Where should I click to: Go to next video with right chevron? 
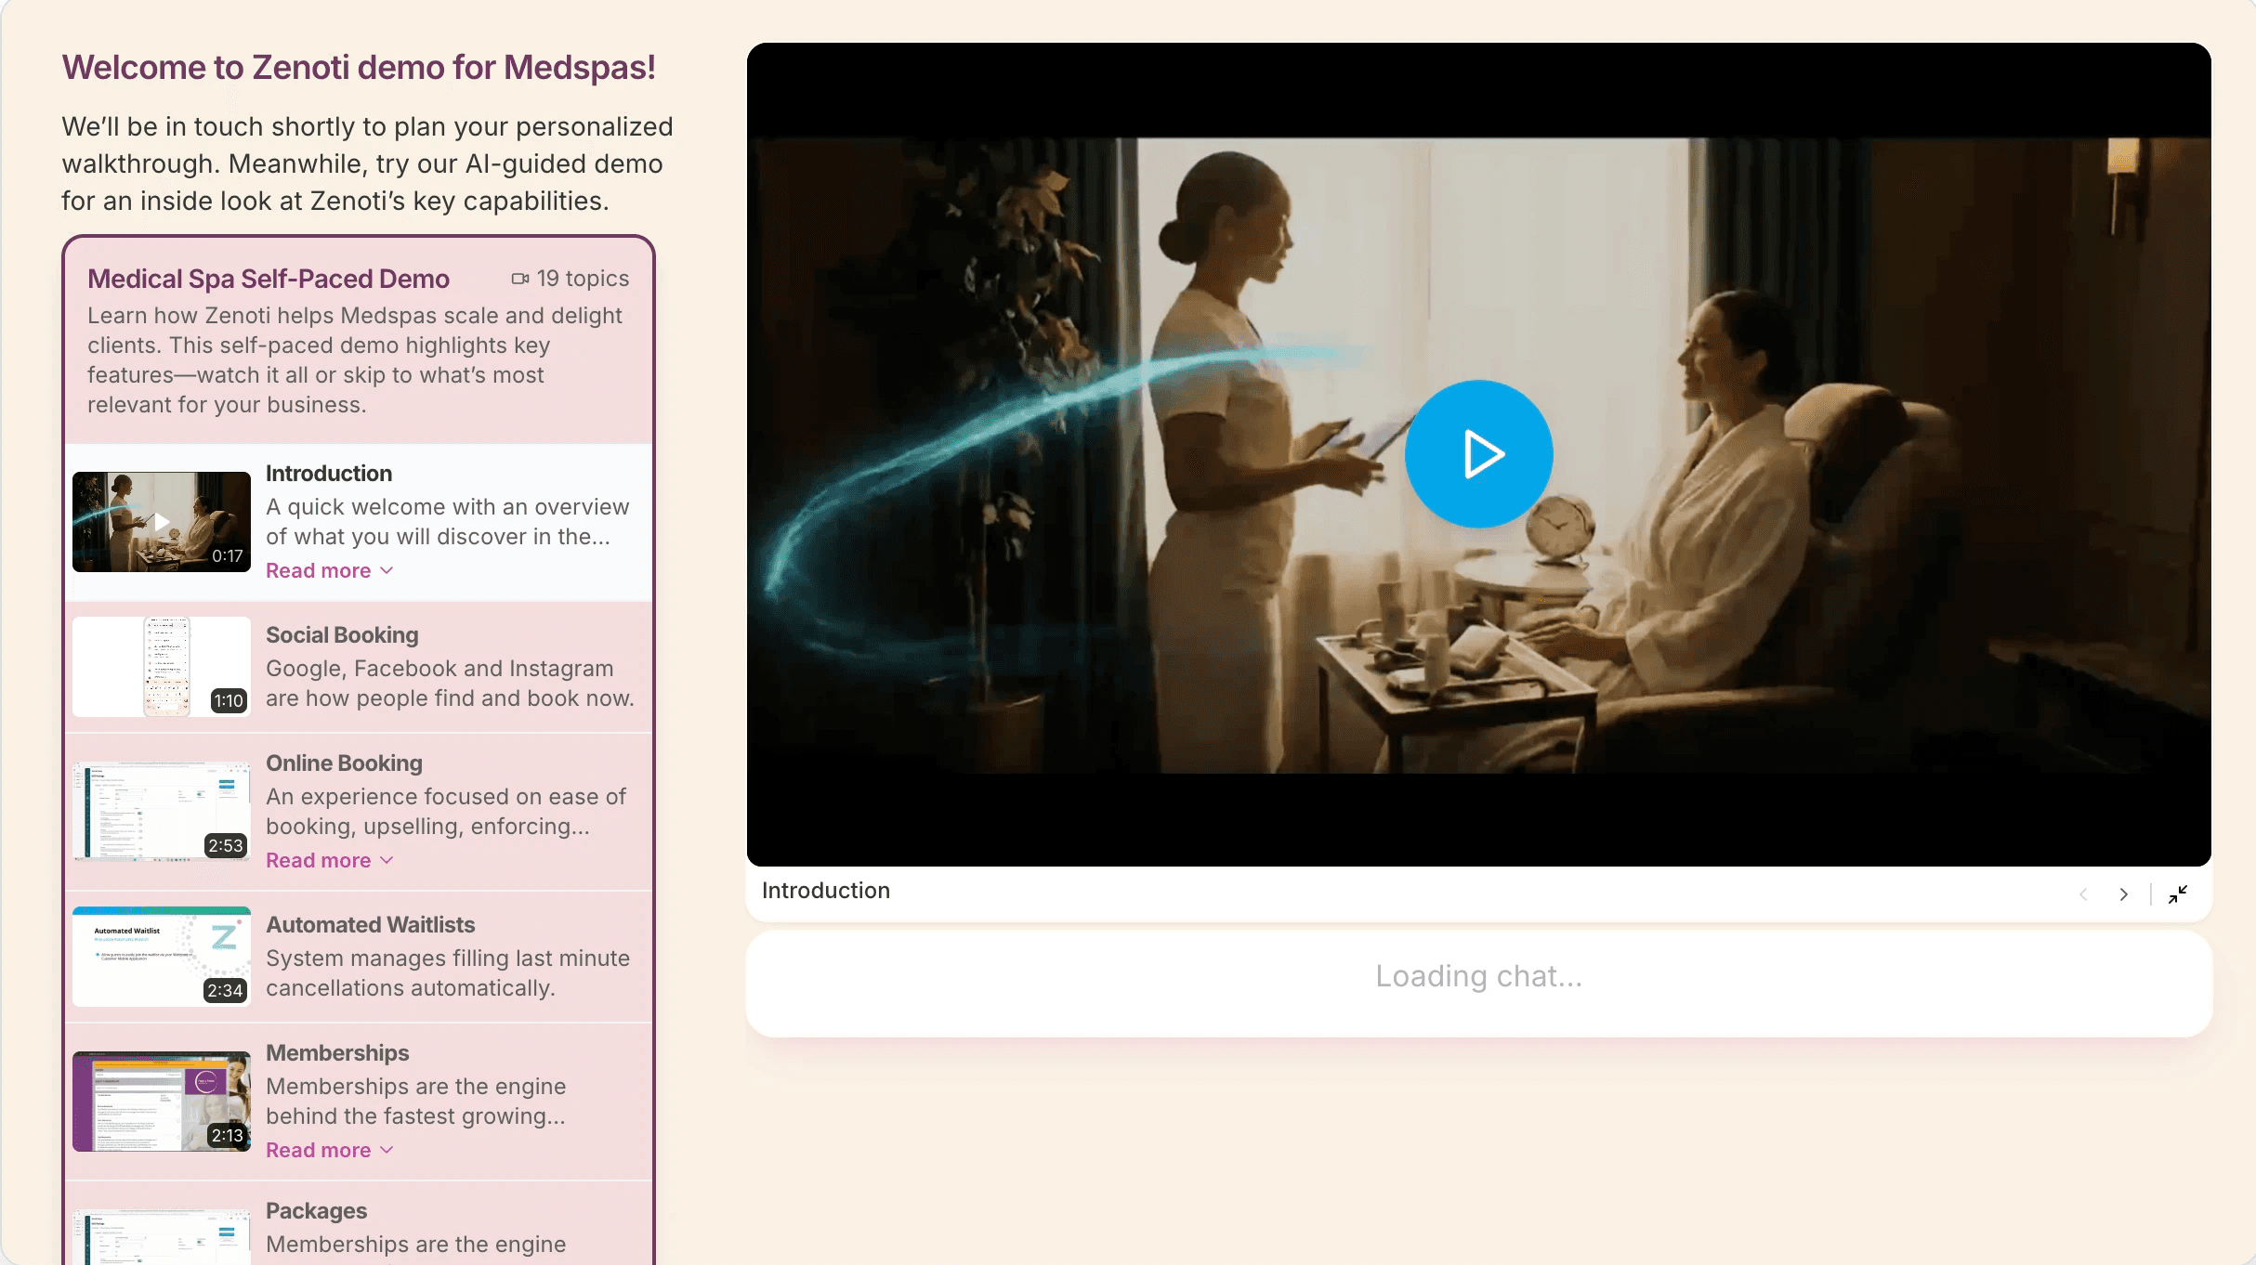coord(2123,894)
